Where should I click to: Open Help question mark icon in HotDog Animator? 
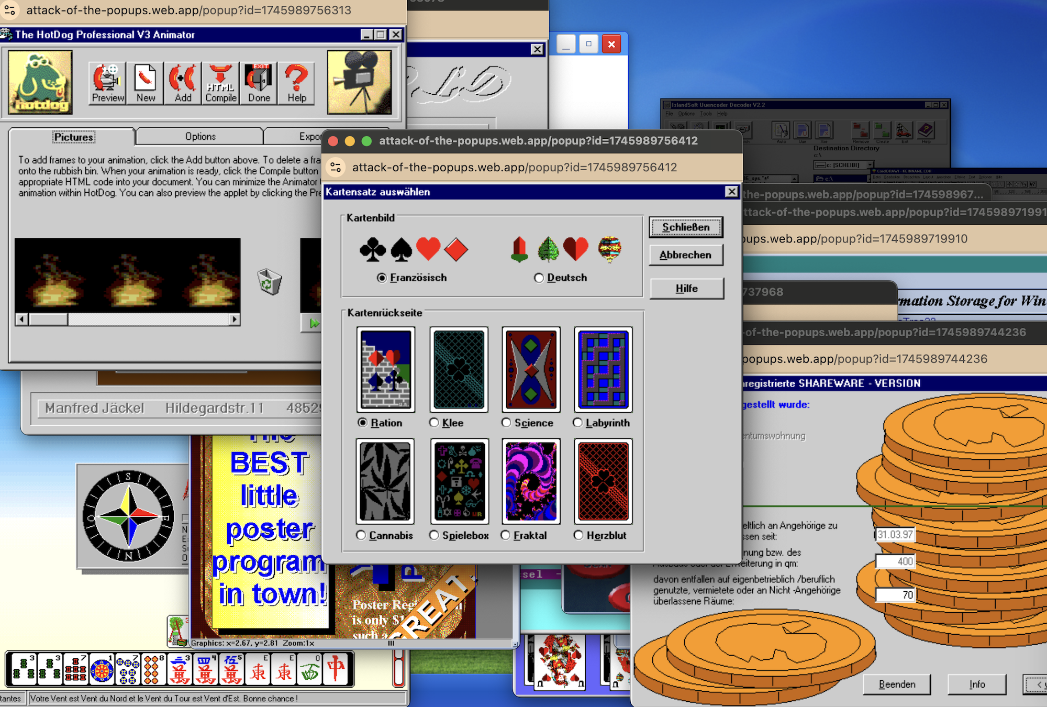coord(296,83)
